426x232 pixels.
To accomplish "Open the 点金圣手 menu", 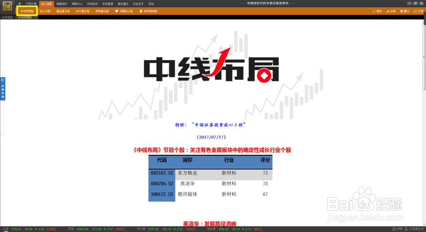I will [138, 4].
